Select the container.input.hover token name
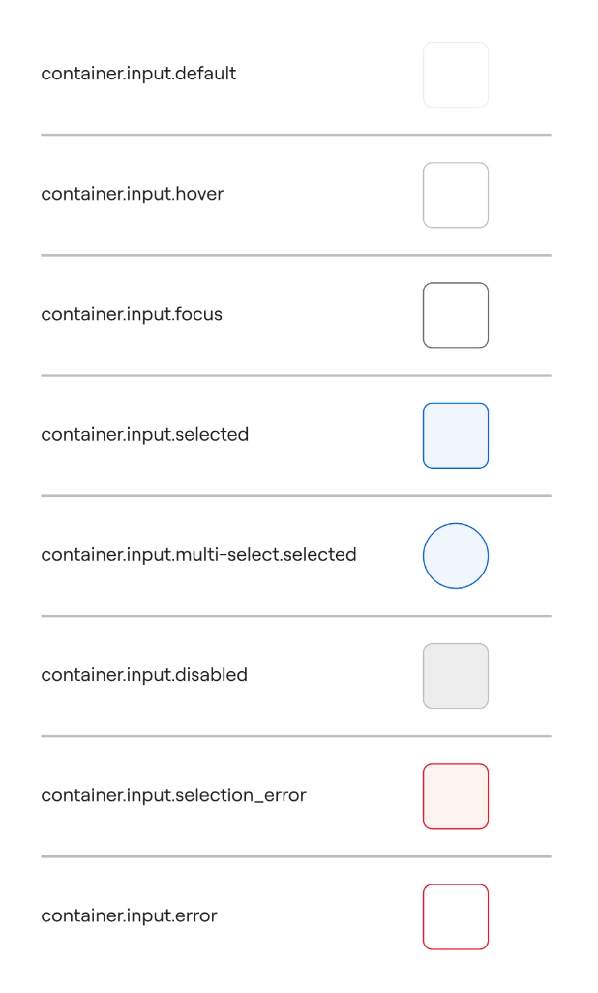 (x=132, y=194)
